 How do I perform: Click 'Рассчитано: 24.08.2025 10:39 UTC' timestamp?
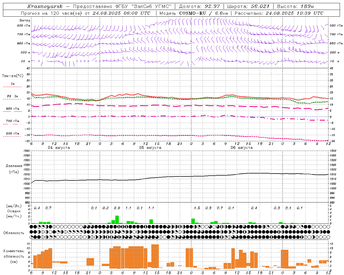(279, 13)
